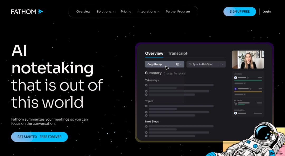Click the HubSpot icon in Sync button

[190, 64]
